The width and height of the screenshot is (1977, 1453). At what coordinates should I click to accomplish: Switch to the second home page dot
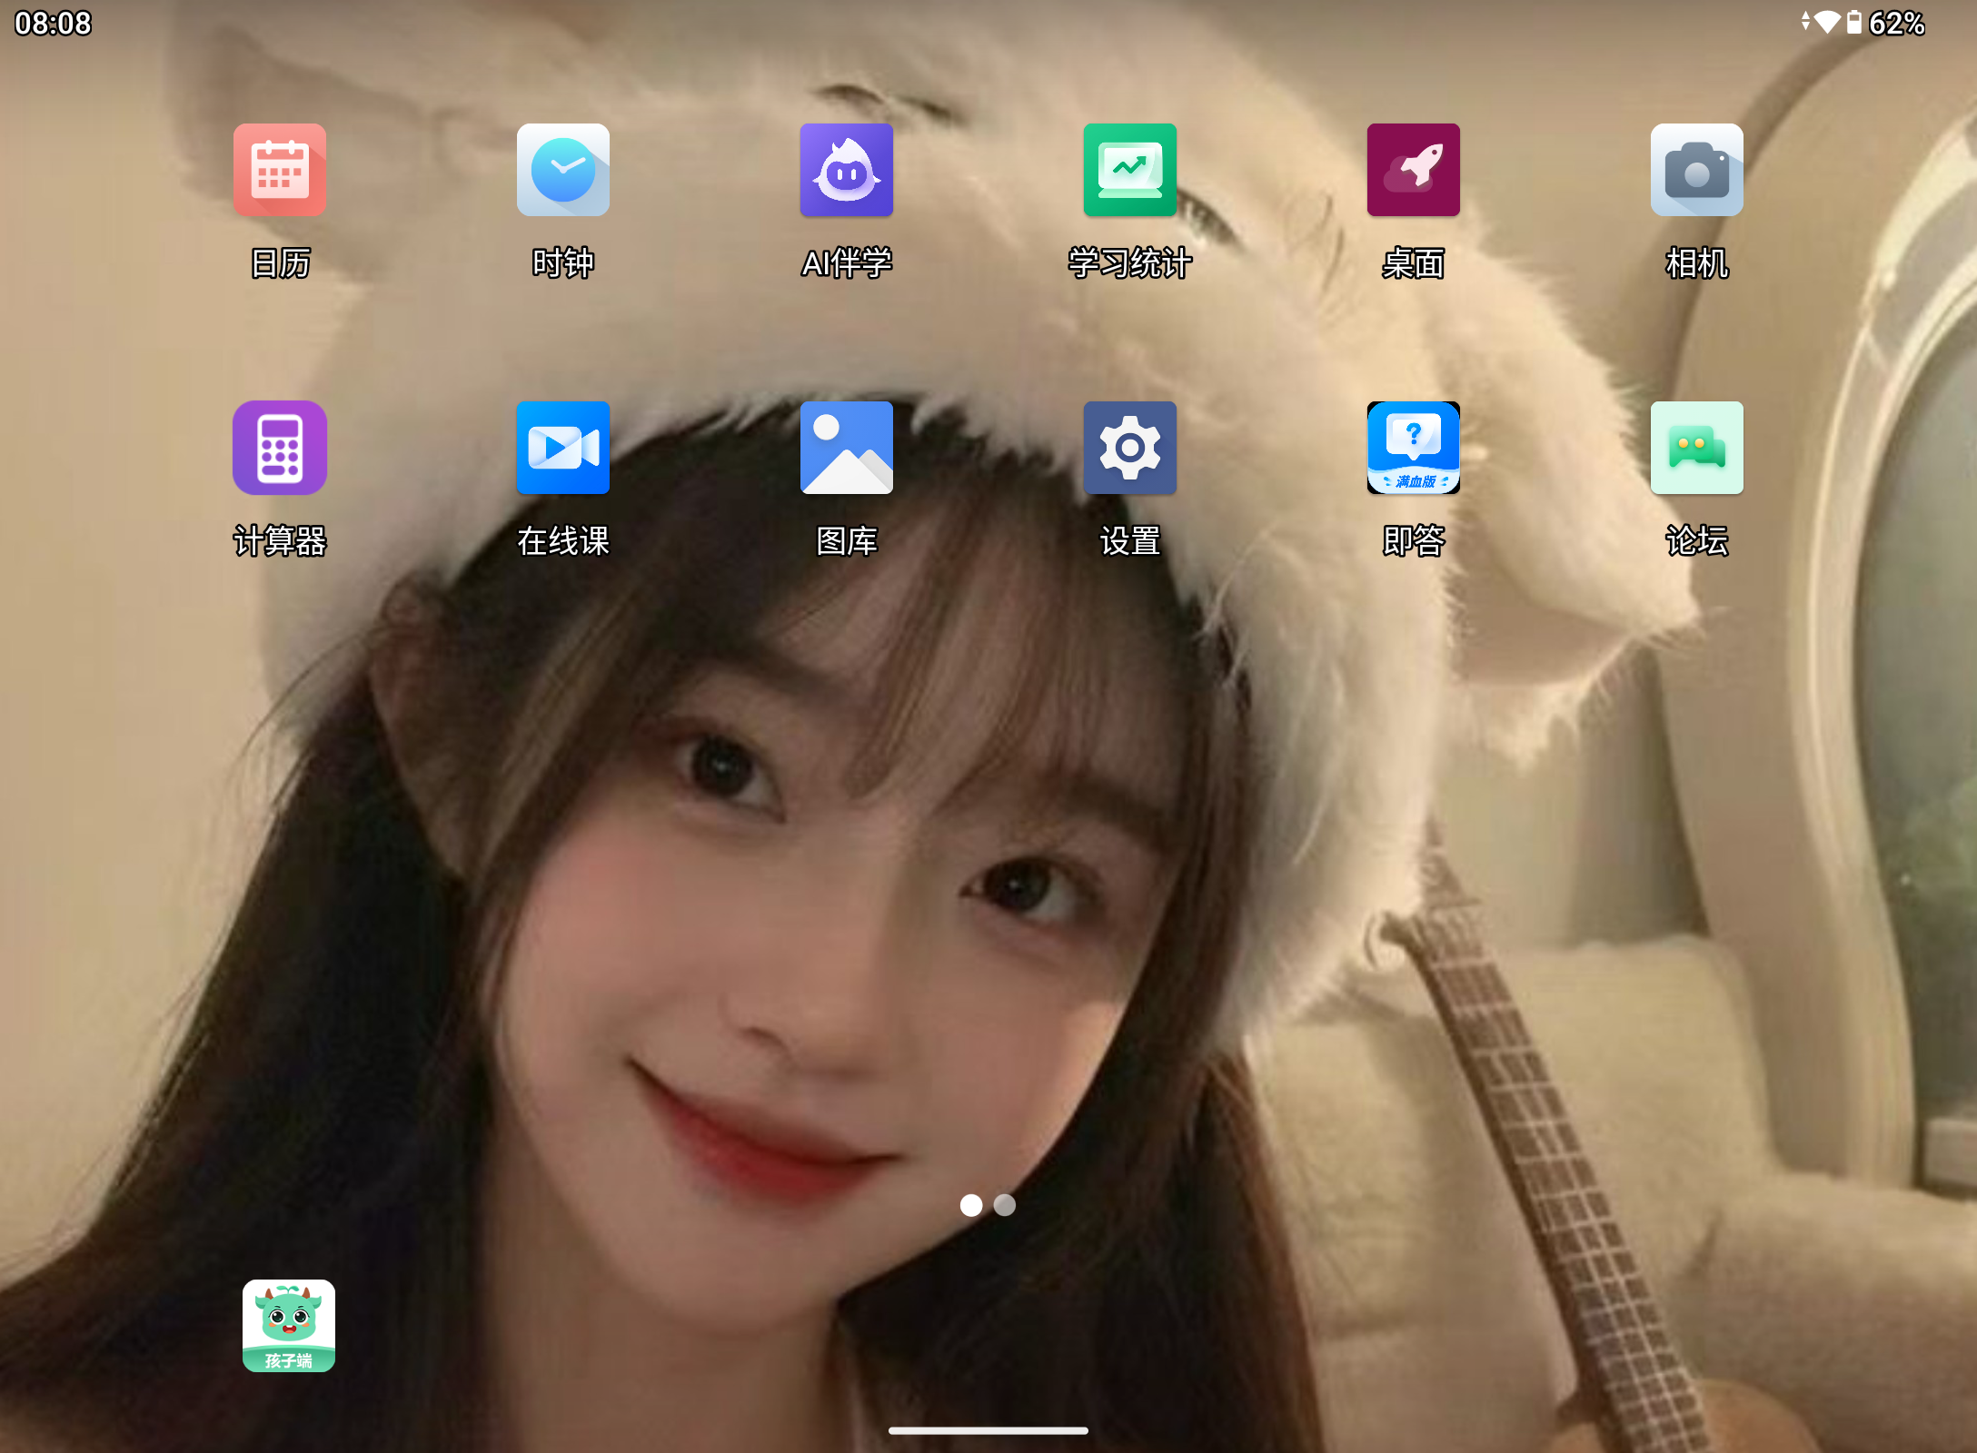point(1005,1205)
